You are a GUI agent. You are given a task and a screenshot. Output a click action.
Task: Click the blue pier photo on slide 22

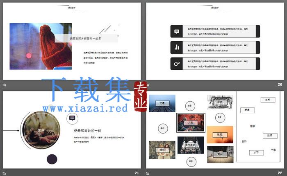click(x=162, y=103)
